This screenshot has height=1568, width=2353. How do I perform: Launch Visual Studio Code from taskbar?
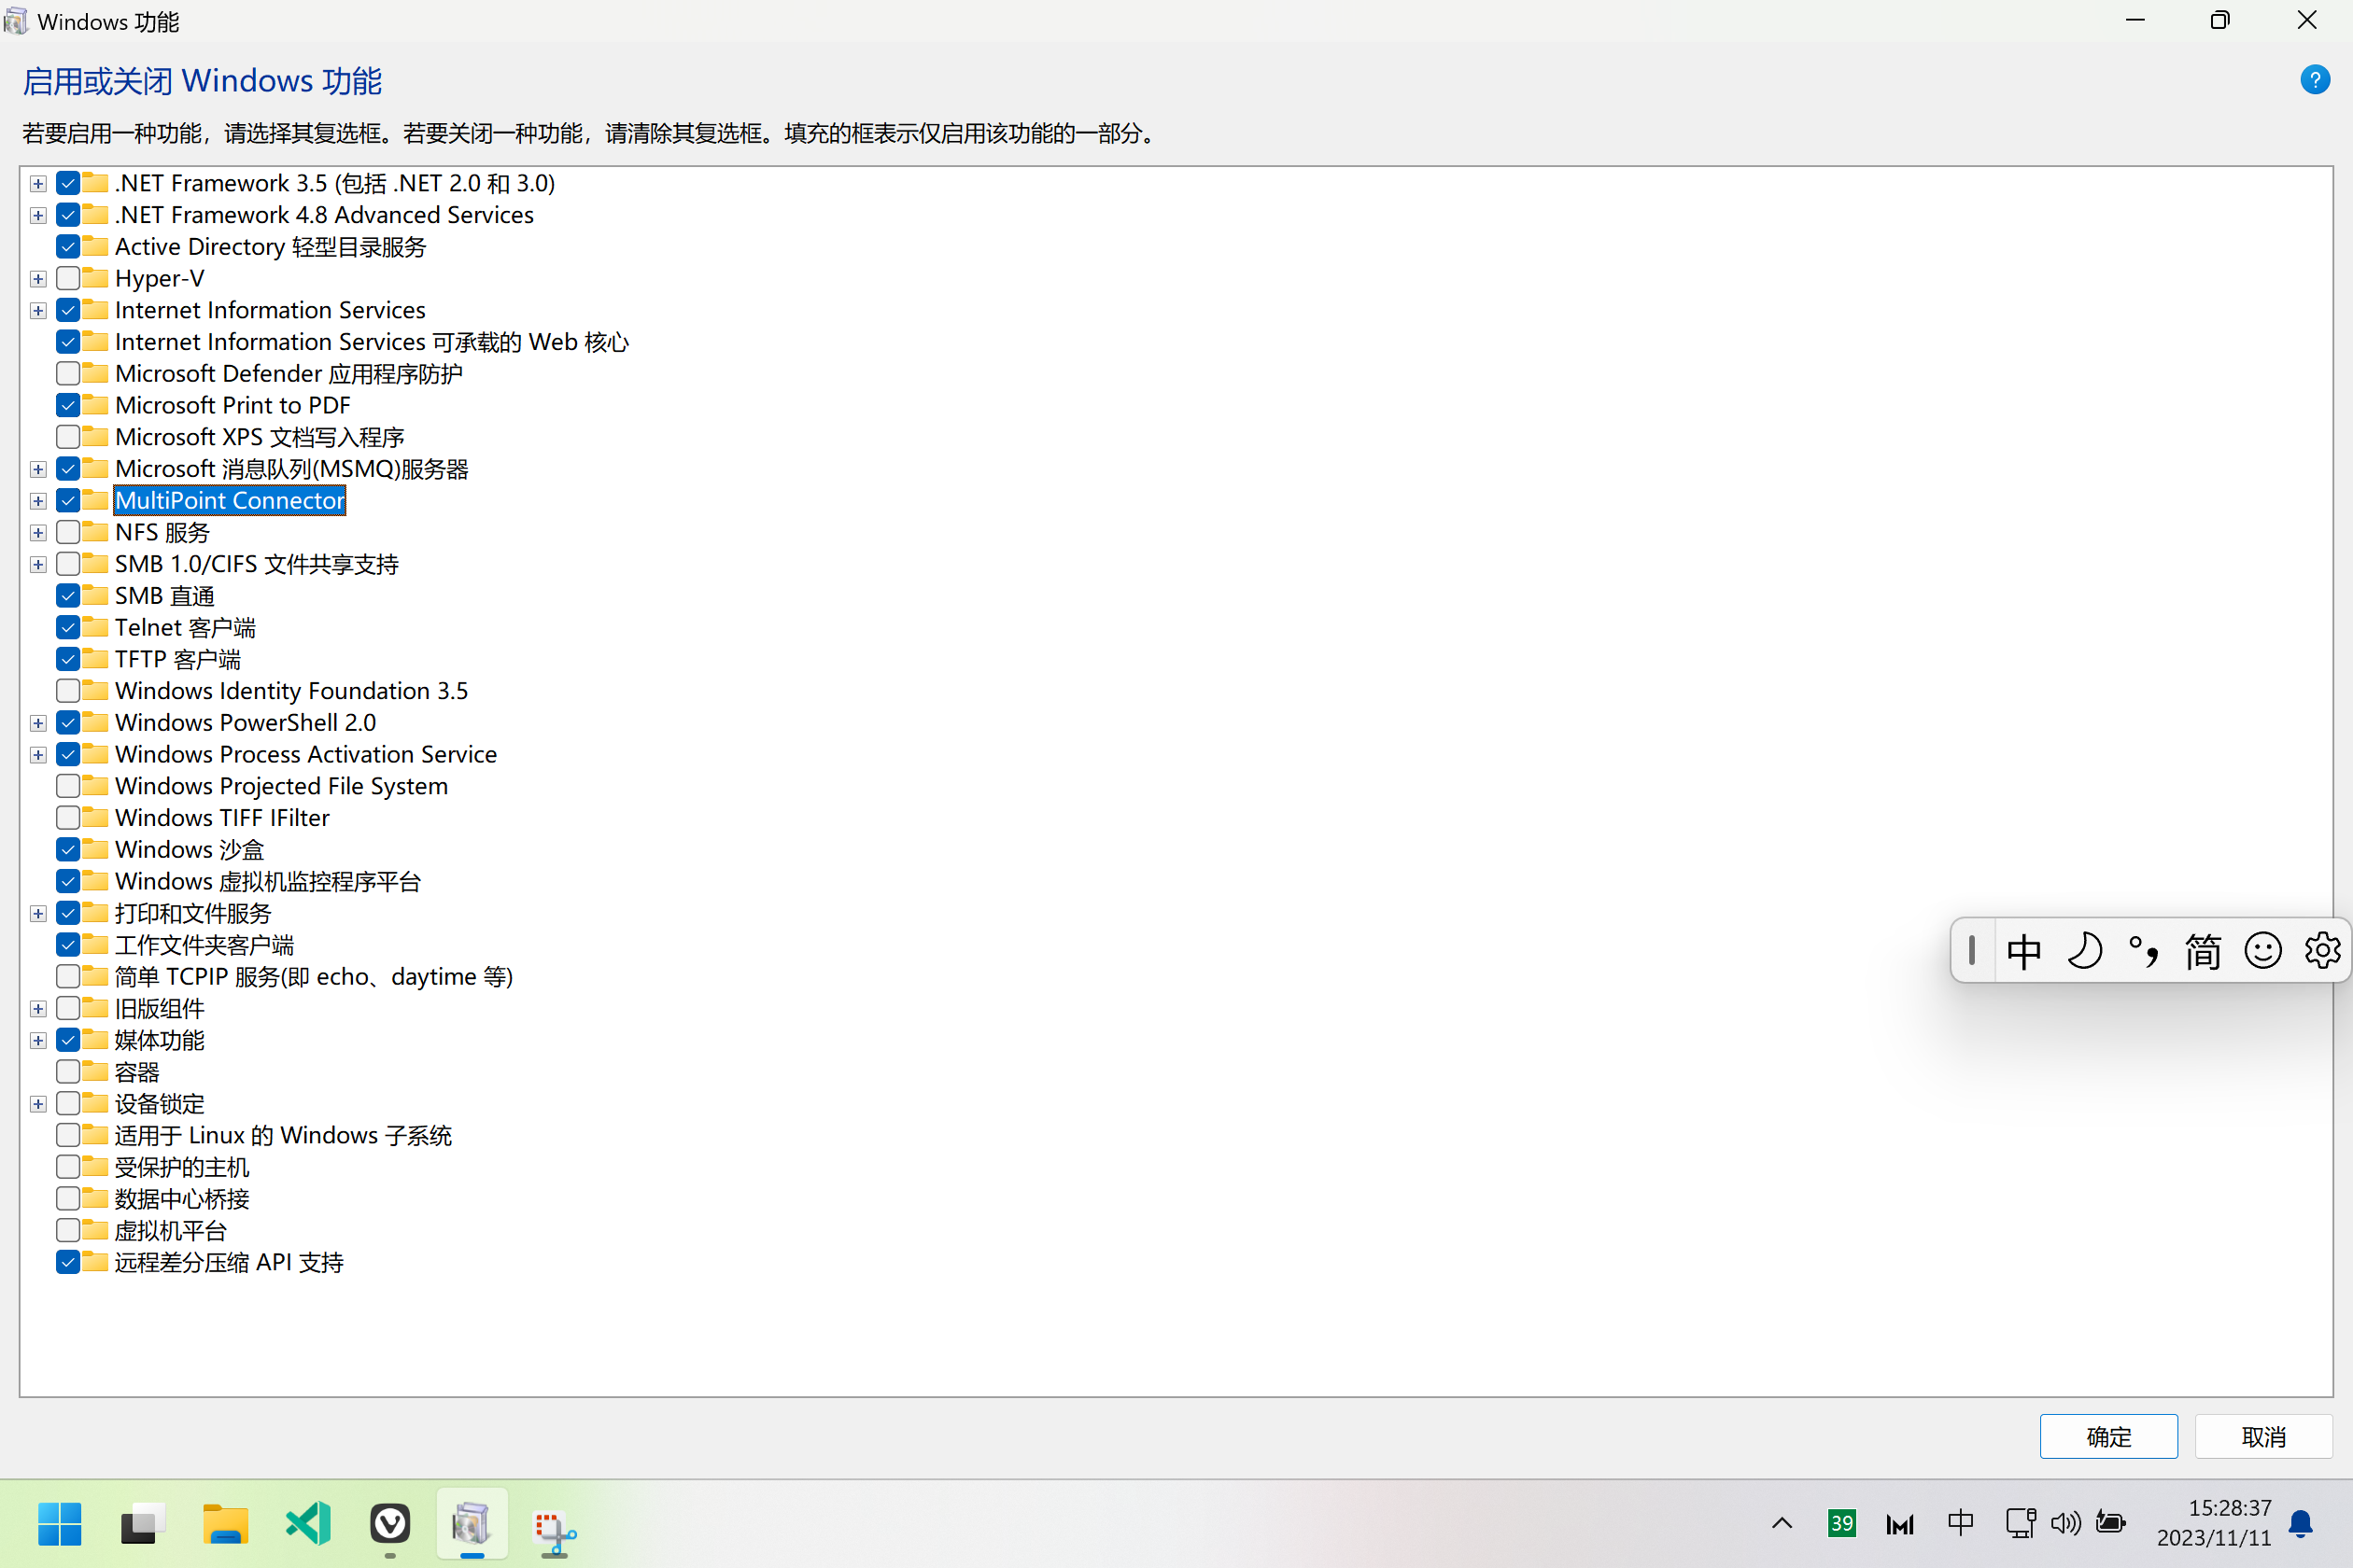point(308,1524)
